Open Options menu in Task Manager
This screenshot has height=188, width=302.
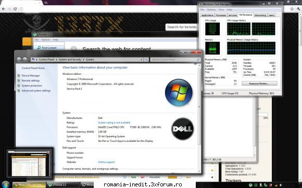pyautogui.click(x=211, y=9)
